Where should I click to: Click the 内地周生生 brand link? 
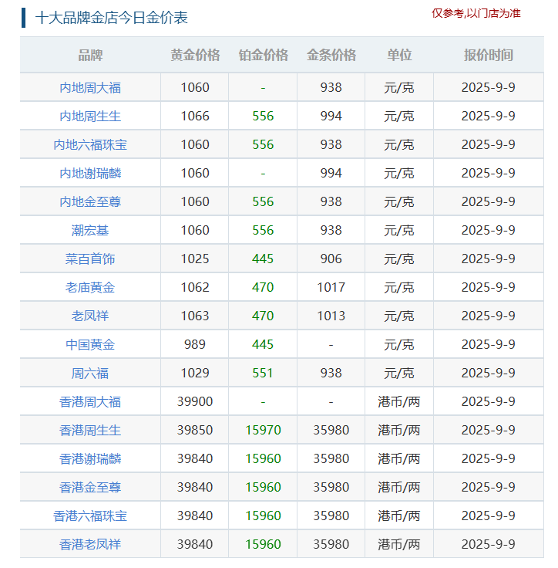point(90,117)
